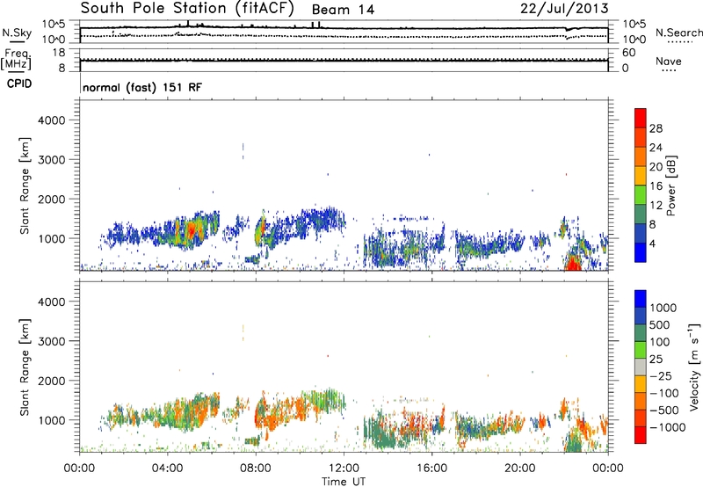Image resolution: width=703 pixels, height=487 pixels.
Task: Click the red high-power echo near 05:00 UT
Action: [x=192, y=231]
